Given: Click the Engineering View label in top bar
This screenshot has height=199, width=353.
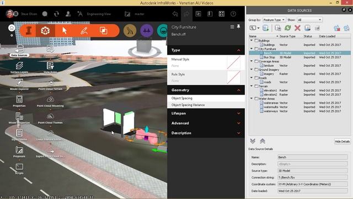Looking at the screenshot, I should click(x=99, y=14).
